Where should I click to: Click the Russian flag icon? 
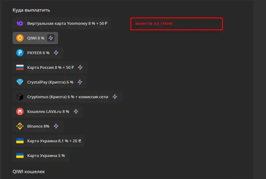click(20, 67)
